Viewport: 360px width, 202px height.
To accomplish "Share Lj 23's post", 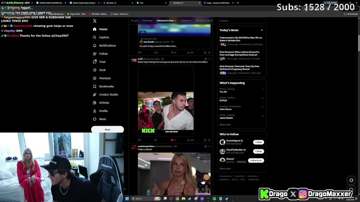I will coord(209,140).
